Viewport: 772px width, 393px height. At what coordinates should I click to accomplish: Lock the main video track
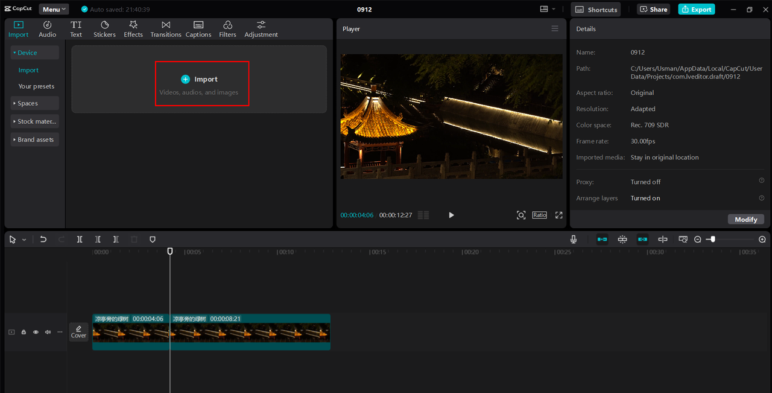[24, 332]
